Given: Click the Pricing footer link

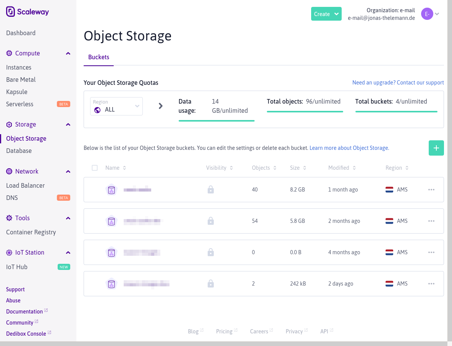Looking at the screenshot, I should coord(227,331).
